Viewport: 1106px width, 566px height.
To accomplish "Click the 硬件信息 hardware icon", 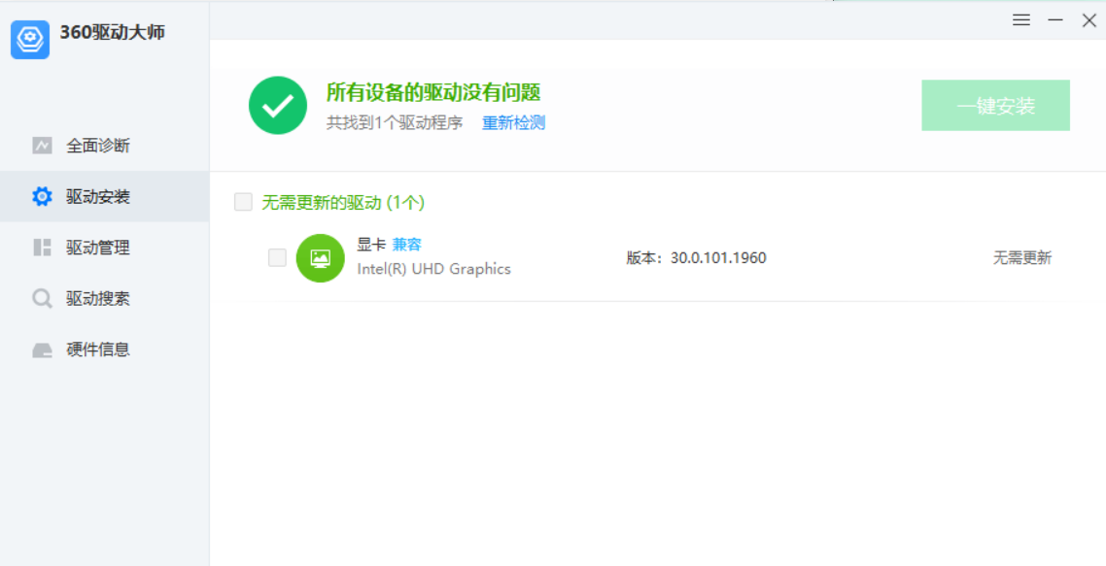I will click(x=42, y=350).
